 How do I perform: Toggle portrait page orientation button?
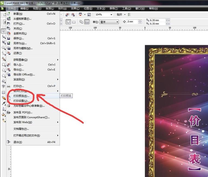click(68, 22)
